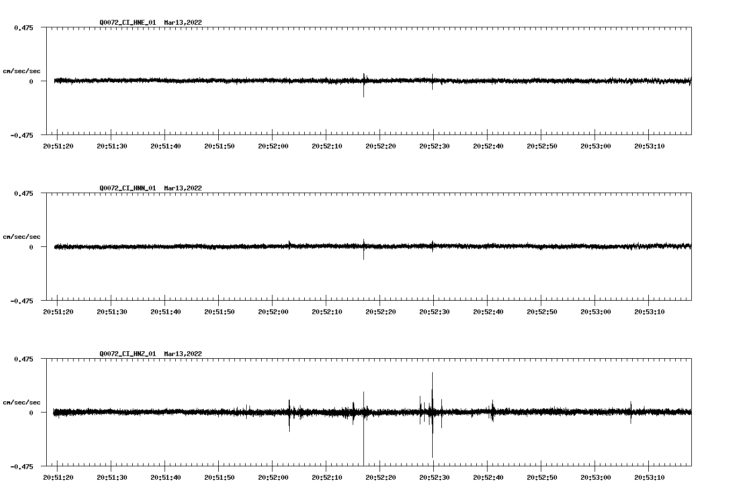
Task: Select 20:51:40 time label on HNZ axis
Action: (166, 478)
